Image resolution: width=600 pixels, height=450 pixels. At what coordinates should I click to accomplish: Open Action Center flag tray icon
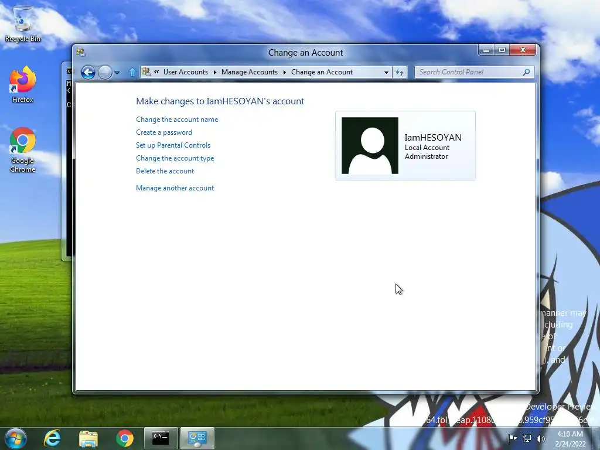(x=512, y=438)
